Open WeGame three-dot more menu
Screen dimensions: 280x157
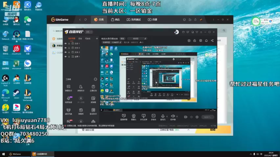click(213, 20)
